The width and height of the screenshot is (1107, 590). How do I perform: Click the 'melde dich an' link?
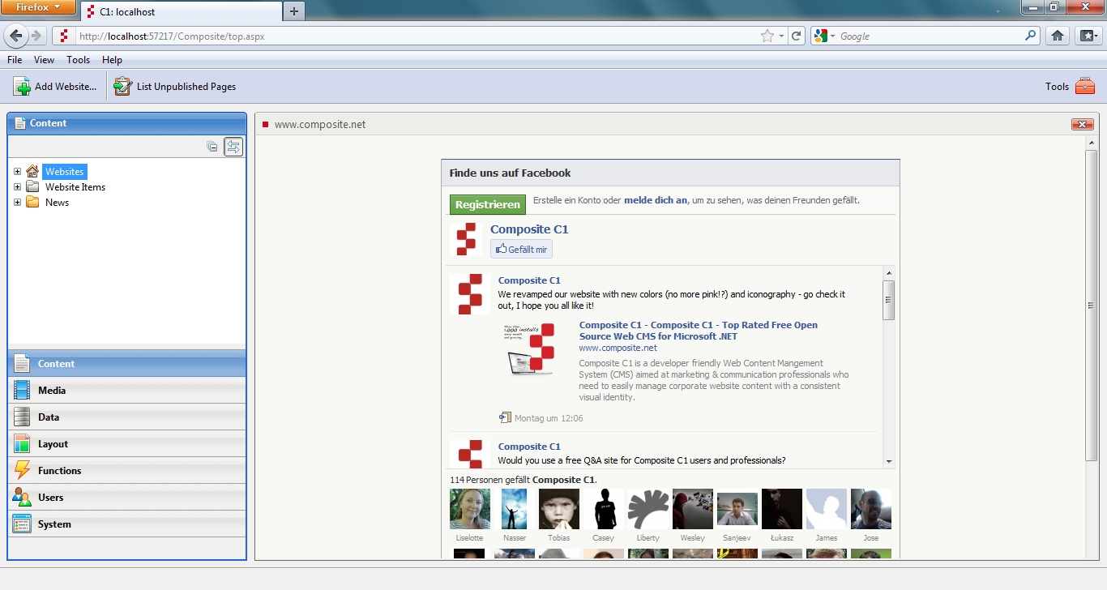(655, 200)
